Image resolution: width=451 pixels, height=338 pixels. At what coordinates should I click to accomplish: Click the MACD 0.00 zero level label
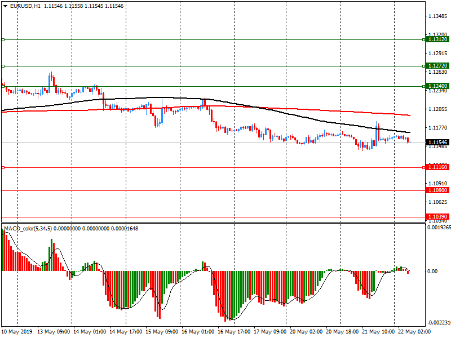[x=431, y=272]
